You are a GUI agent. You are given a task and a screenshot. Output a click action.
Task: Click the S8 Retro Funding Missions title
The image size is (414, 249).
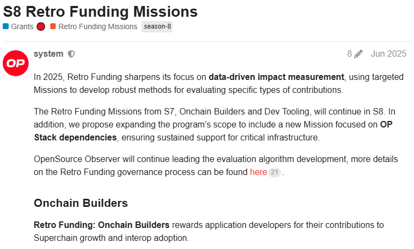[x=101, y=11]
